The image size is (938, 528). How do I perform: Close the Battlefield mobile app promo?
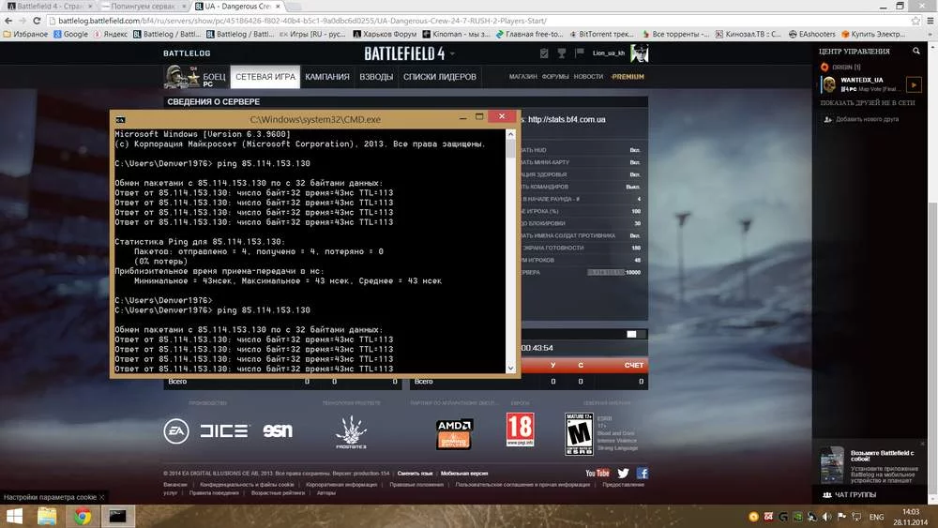click(x=922, y=445)
